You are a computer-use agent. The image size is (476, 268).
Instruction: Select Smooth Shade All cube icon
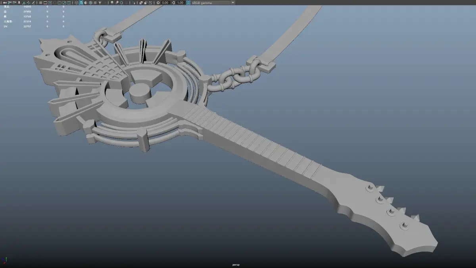[81, 2]
